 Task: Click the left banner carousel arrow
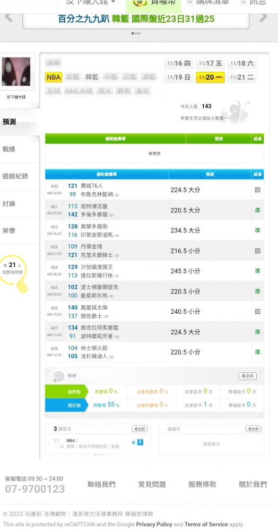[8, 18]
